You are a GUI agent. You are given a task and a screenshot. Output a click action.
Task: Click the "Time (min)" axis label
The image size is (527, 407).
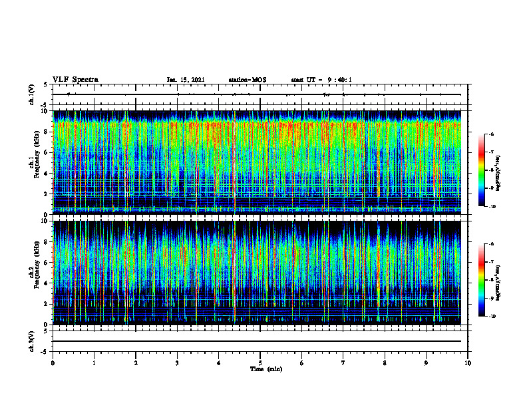[x=266, y=369]
